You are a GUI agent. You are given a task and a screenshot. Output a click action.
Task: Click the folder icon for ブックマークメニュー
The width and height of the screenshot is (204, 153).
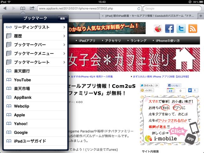[x=9, y=53]
